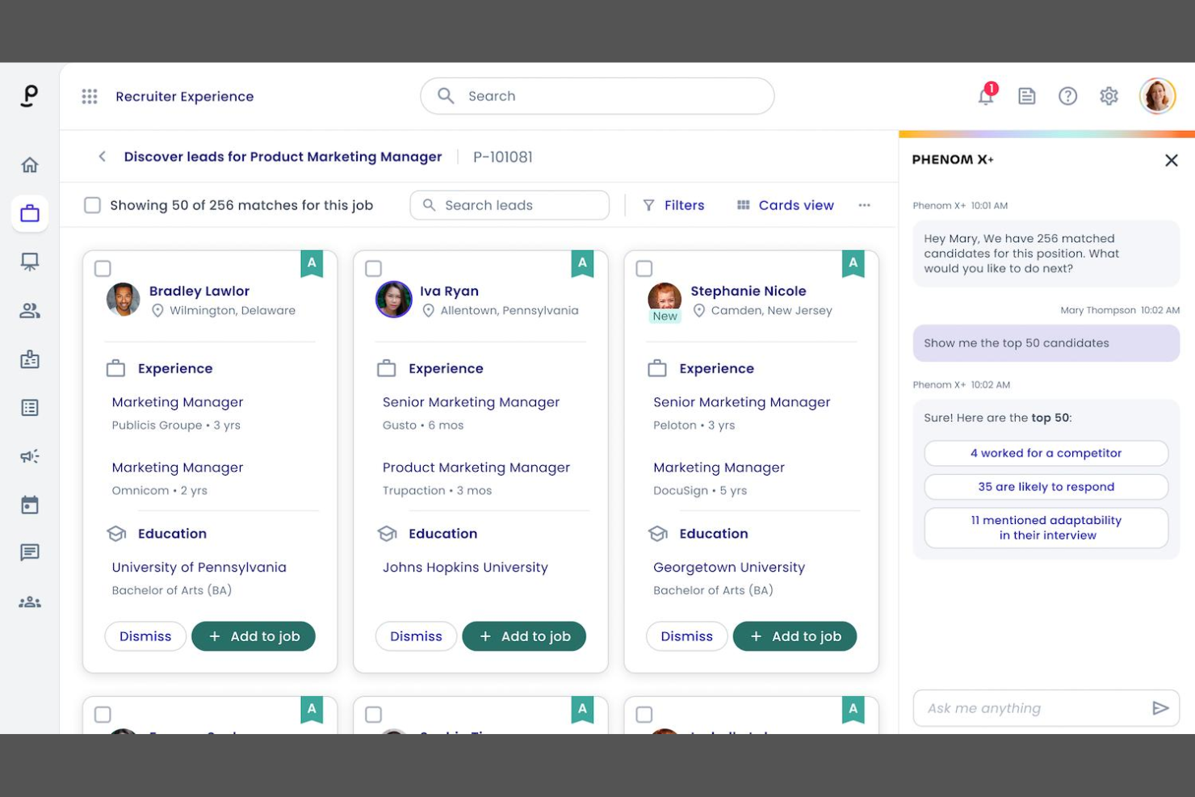Viewport: 1195px width, 797px height.
Task: Add Iva Ryan to job
Action: tap(524, 636)
